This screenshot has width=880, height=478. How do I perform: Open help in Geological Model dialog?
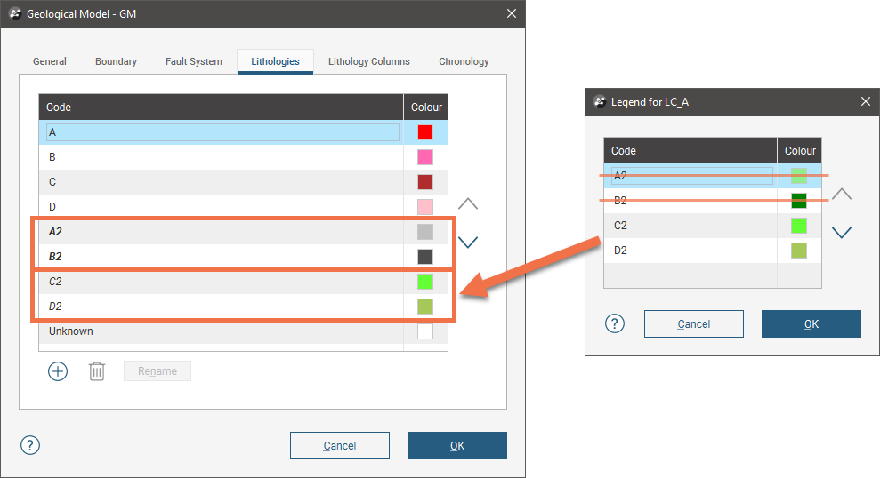(30, 445)
